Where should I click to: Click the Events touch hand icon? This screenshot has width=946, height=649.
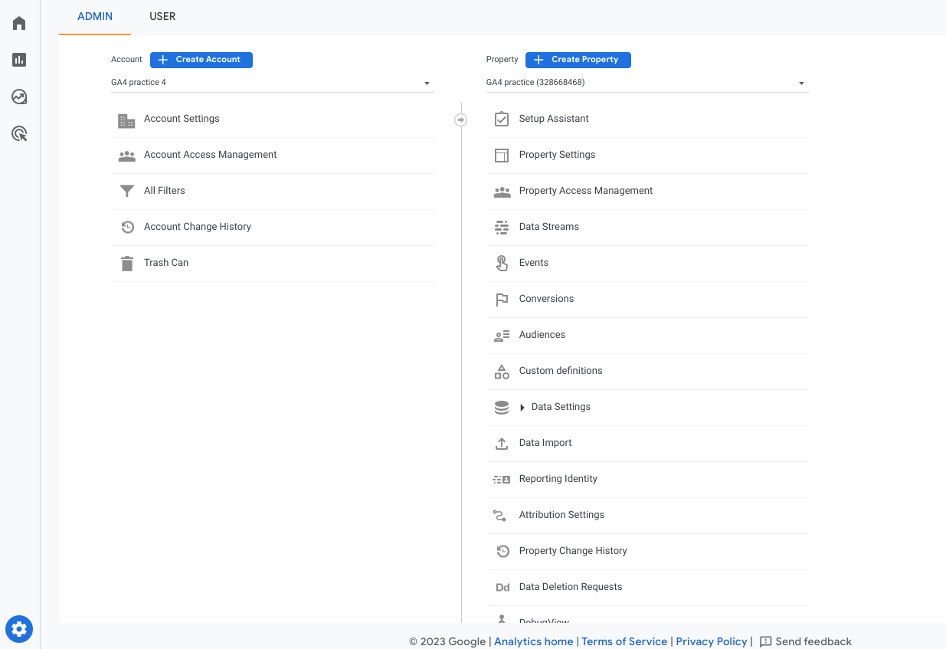502,263
